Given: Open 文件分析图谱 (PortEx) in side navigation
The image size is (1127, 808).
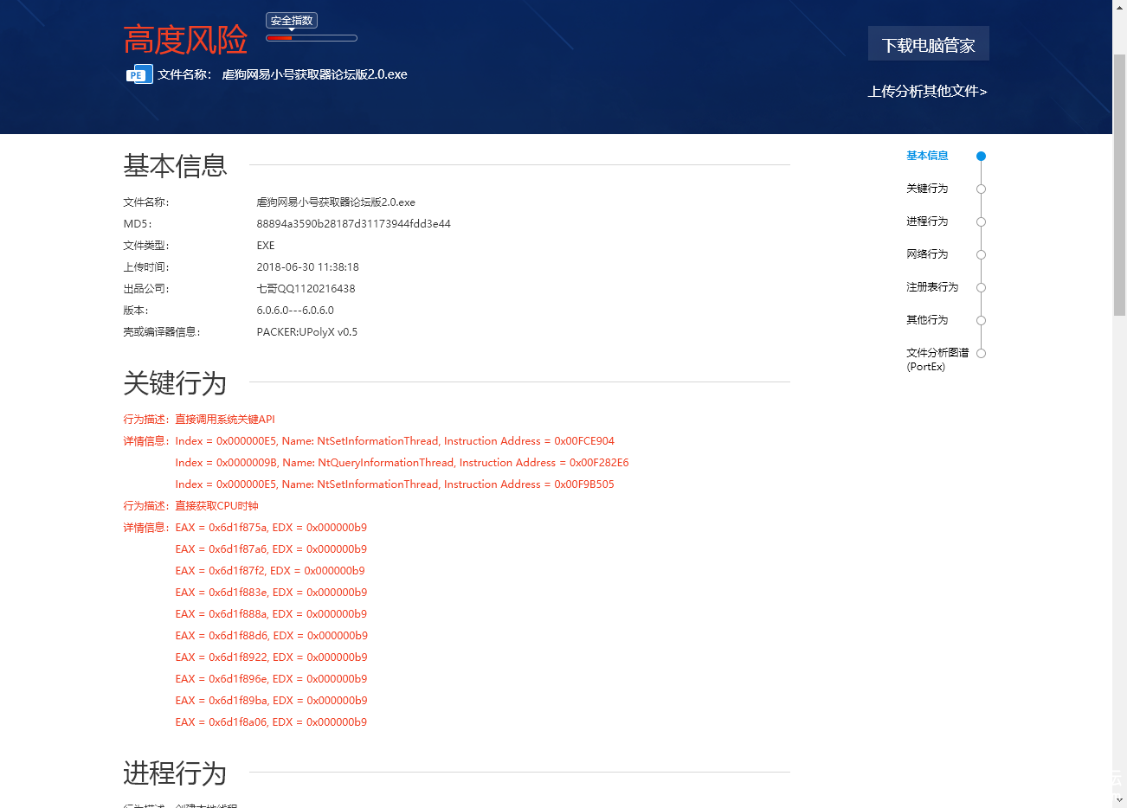Looking at the screenshot, I should 937,359.
